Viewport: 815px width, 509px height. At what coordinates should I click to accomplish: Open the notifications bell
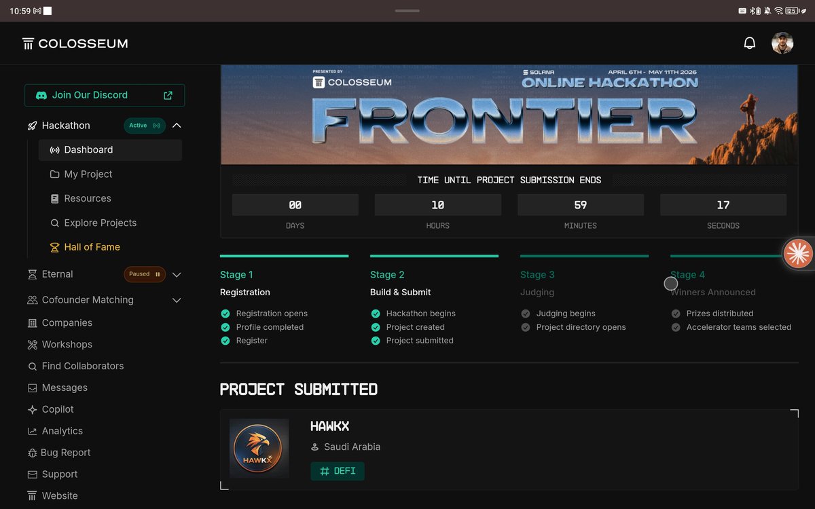click(750, 43)
